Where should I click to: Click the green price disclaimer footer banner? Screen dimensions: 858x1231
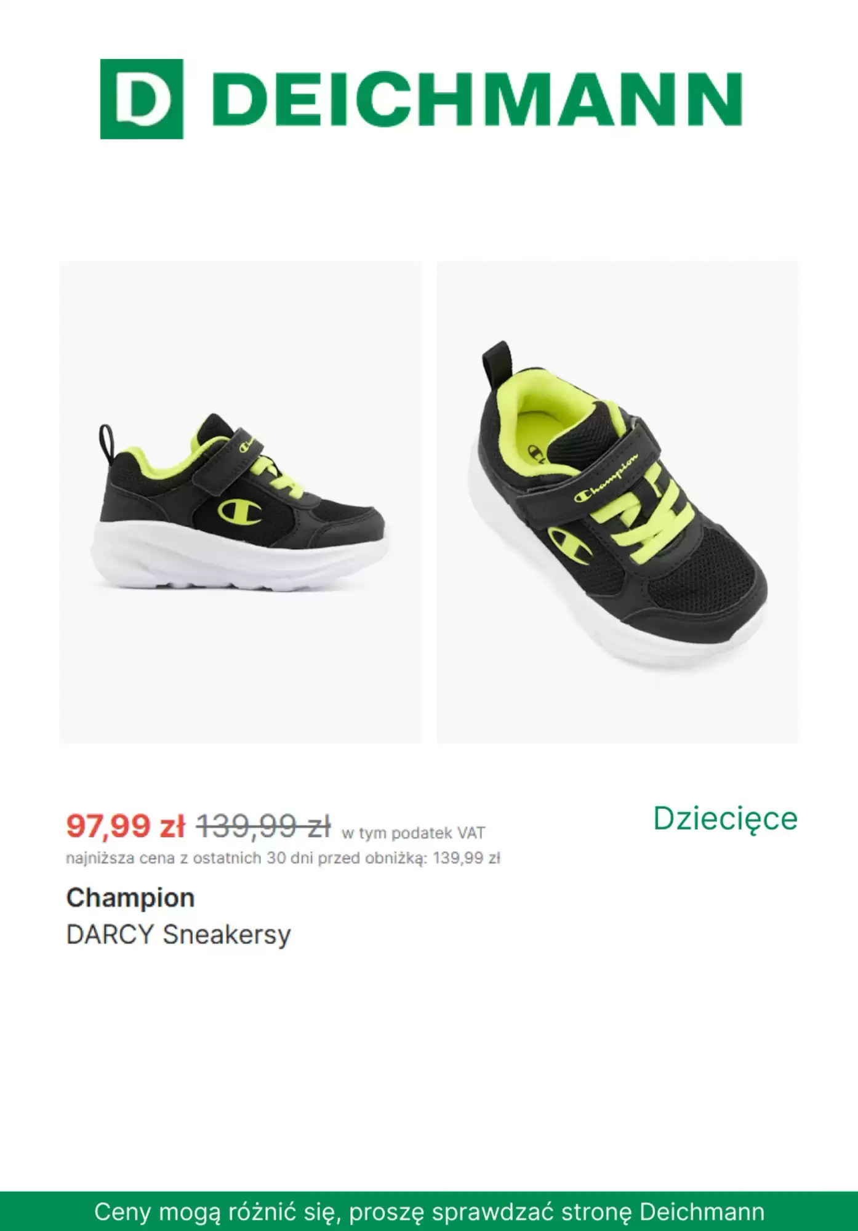click(429, 1211)
